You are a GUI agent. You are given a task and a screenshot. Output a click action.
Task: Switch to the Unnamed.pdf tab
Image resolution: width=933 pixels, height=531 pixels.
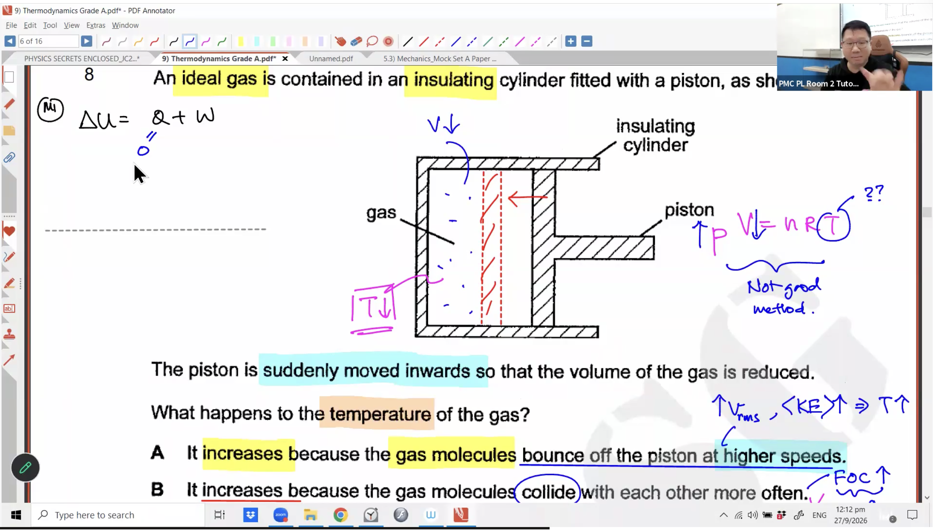coord(331,59)
